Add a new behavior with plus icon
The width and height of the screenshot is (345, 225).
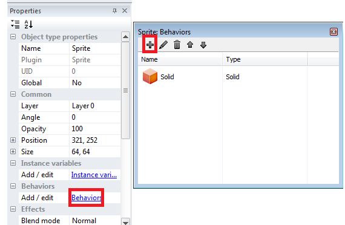click(150, 45)
